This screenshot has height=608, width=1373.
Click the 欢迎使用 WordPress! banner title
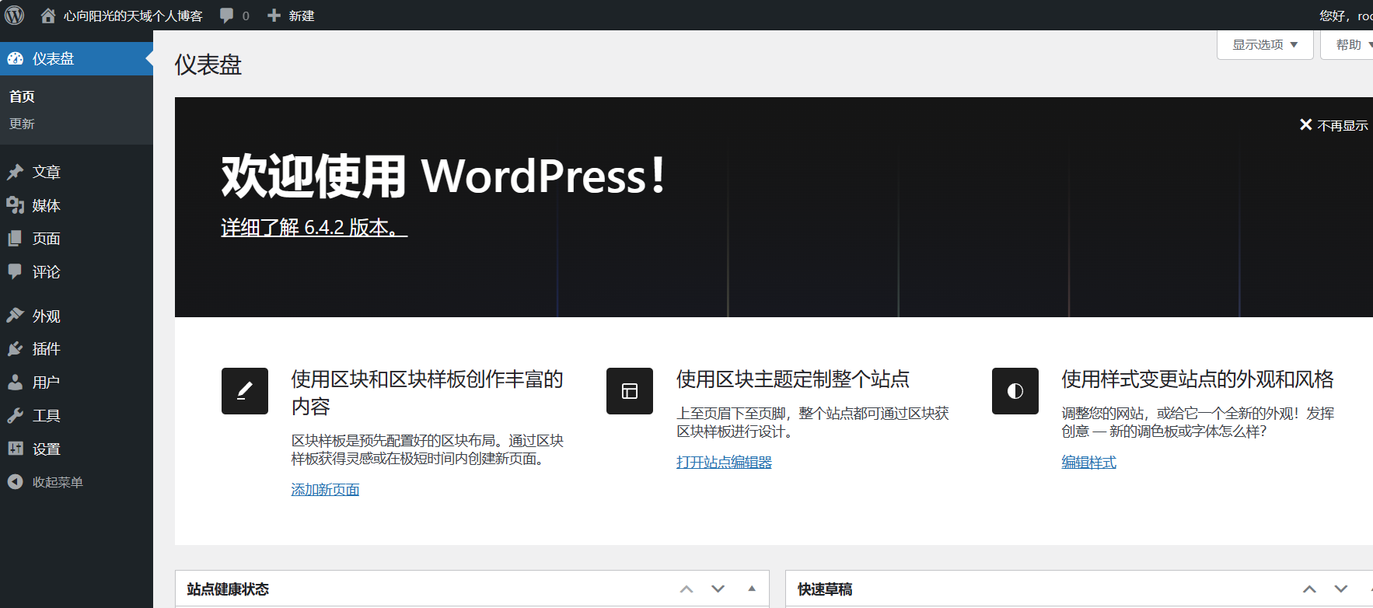[443, 176]
